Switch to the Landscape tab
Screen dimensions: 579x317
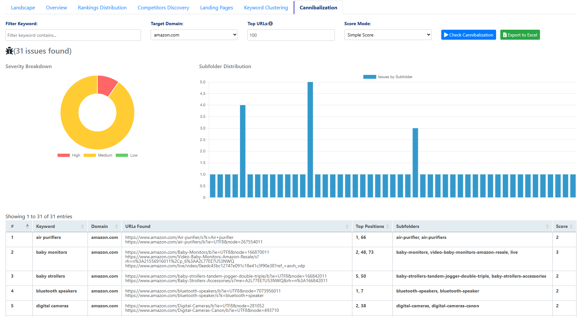23,7
